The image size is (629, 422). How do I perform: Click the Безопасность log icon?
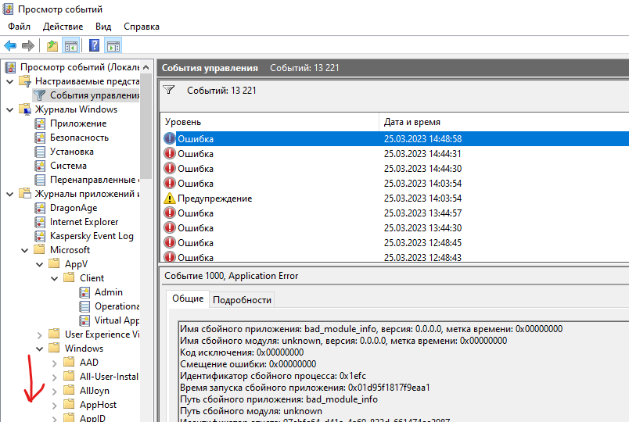pos(40,138)
